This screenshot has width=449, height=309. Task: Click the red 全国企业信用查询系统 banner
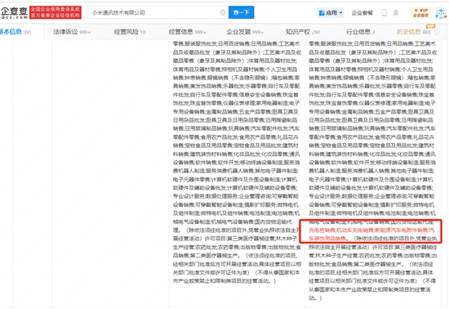tap(56, 12)
